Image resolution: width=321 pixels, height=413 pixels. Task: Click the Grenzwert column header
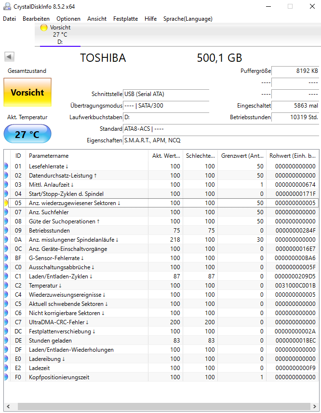(x=242, y=156)
